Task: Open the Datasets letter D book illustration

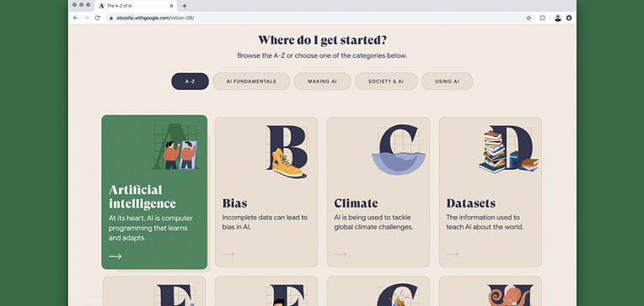Action: pyautogui.click(x=509, y=149)
